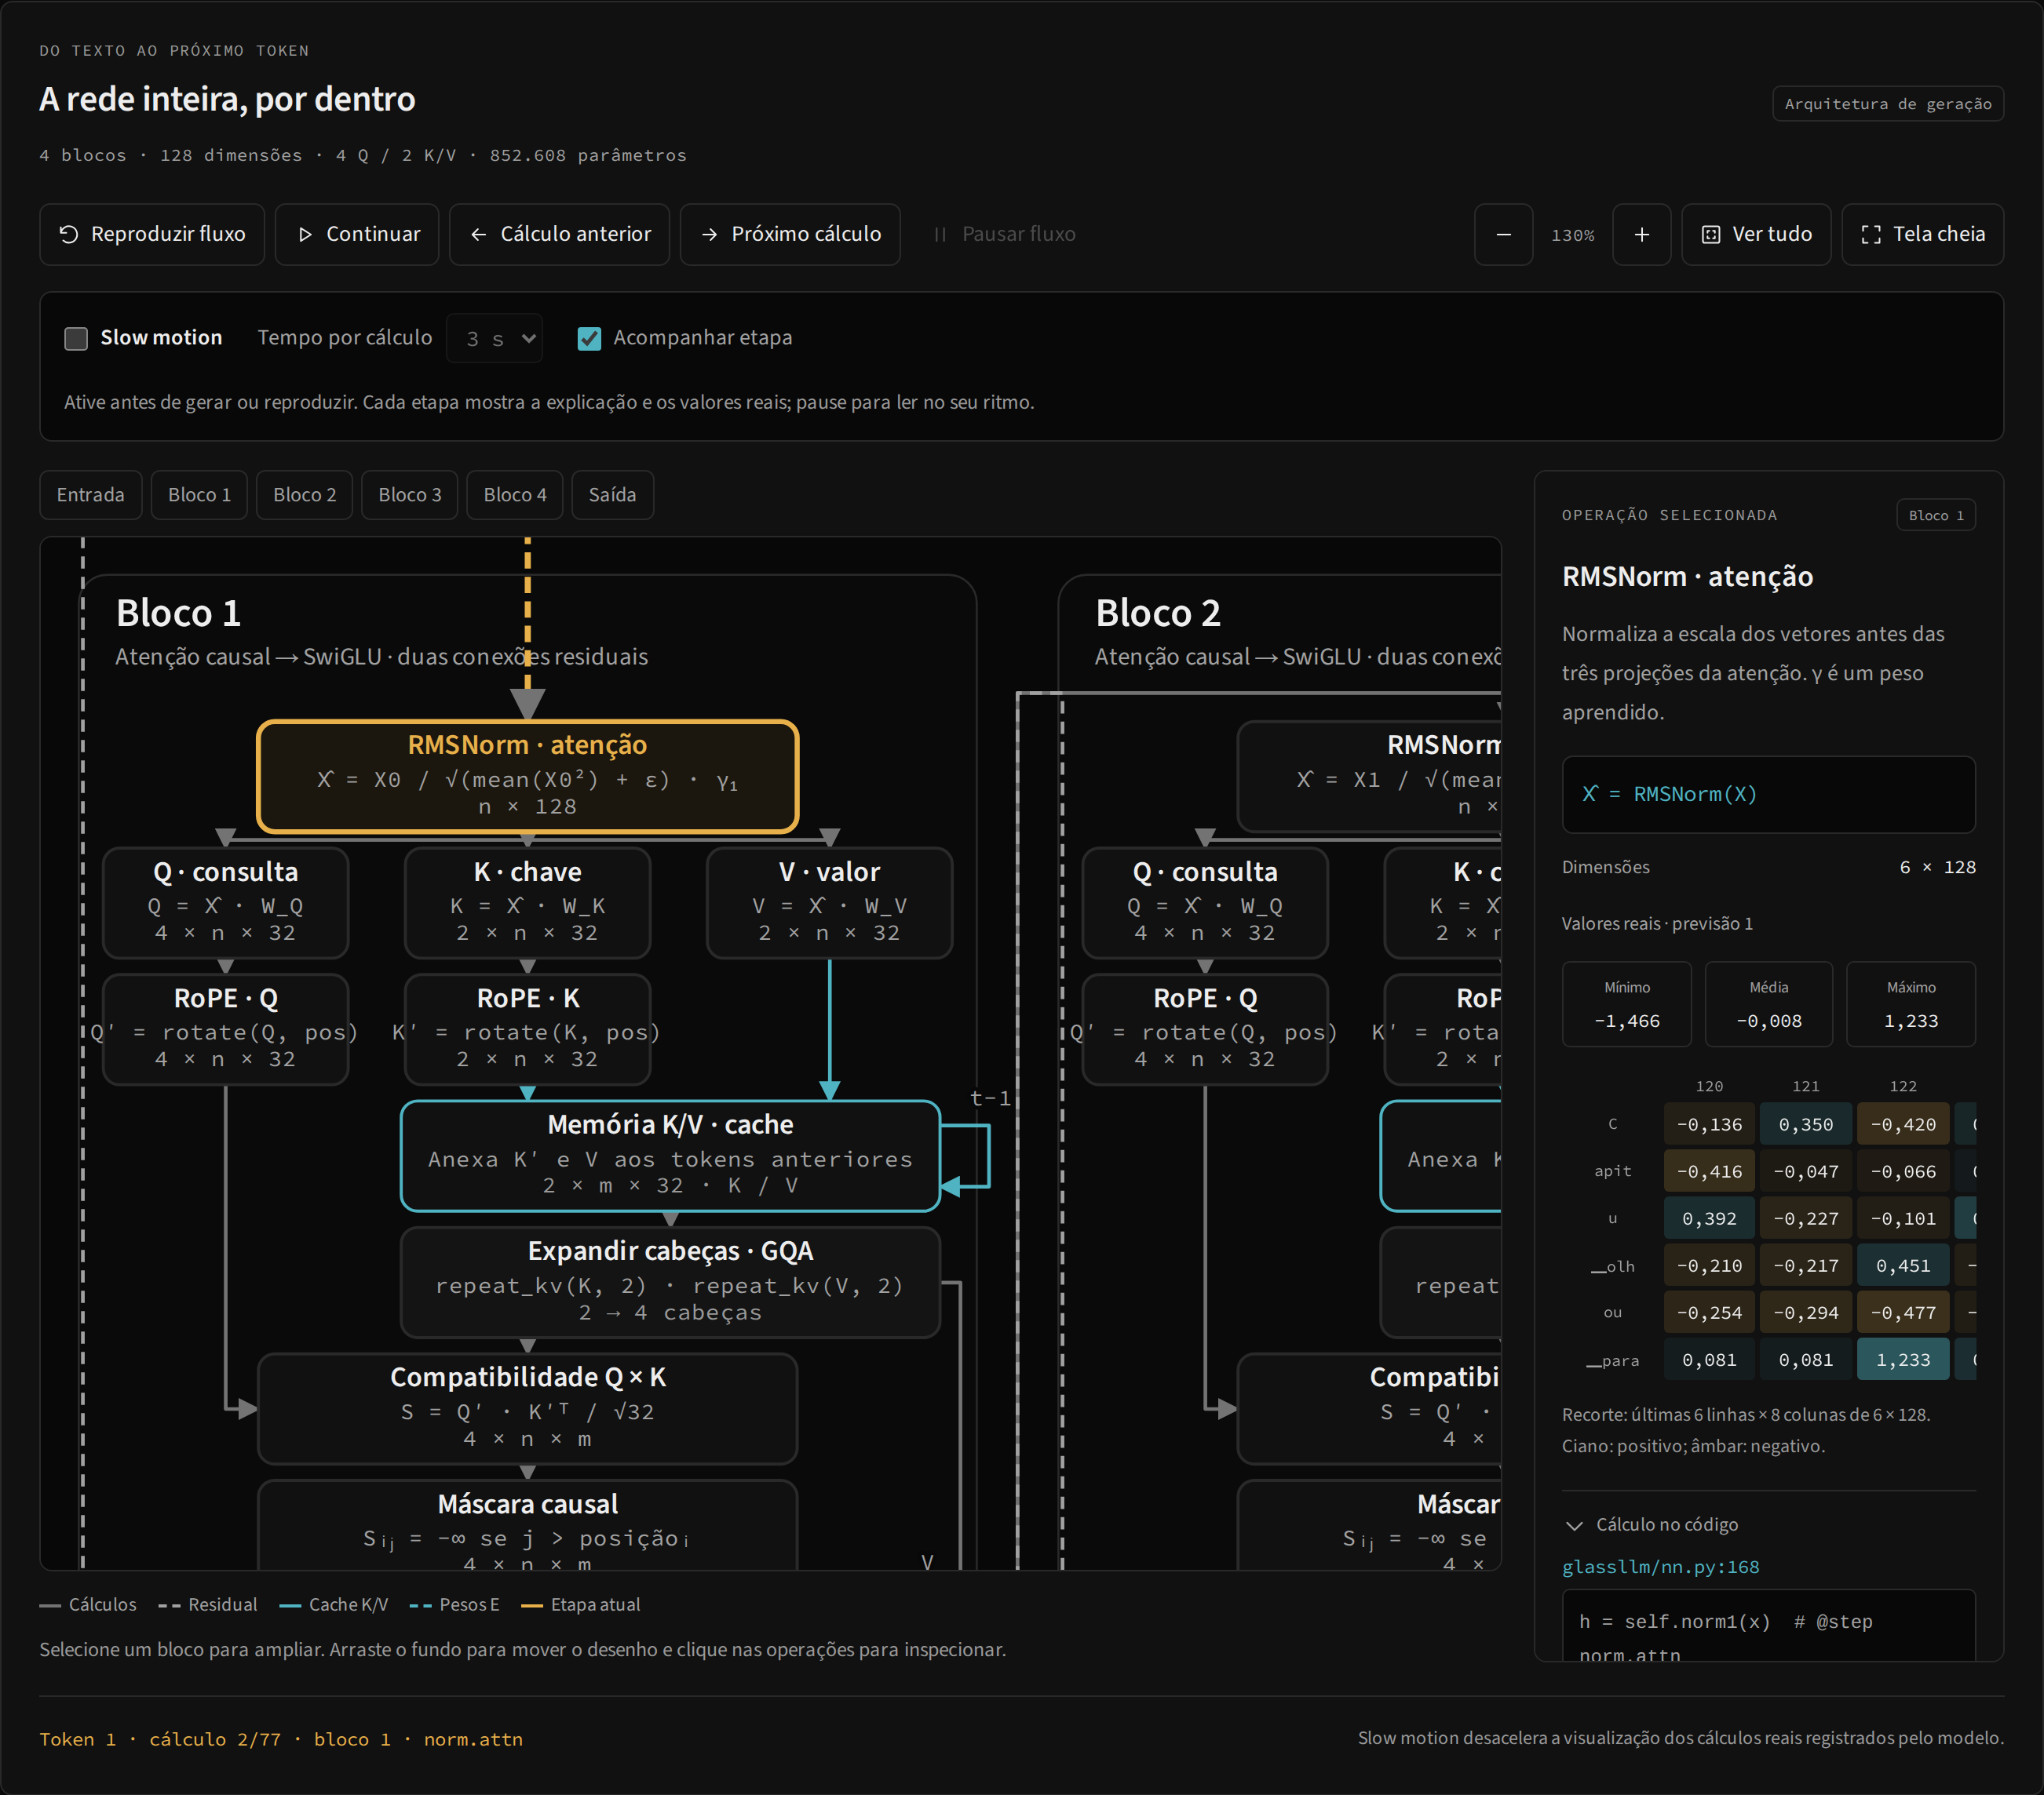Open the glassllm/nn.py:168 code link
This screenshot has width=2044, height=1795.
tap(1660, 1566)
